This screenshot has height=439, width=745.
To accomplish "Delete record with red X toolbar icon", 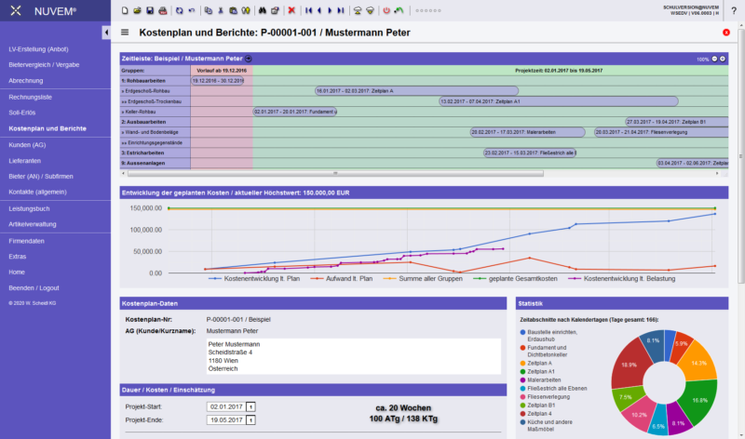I will coord(291,10).
